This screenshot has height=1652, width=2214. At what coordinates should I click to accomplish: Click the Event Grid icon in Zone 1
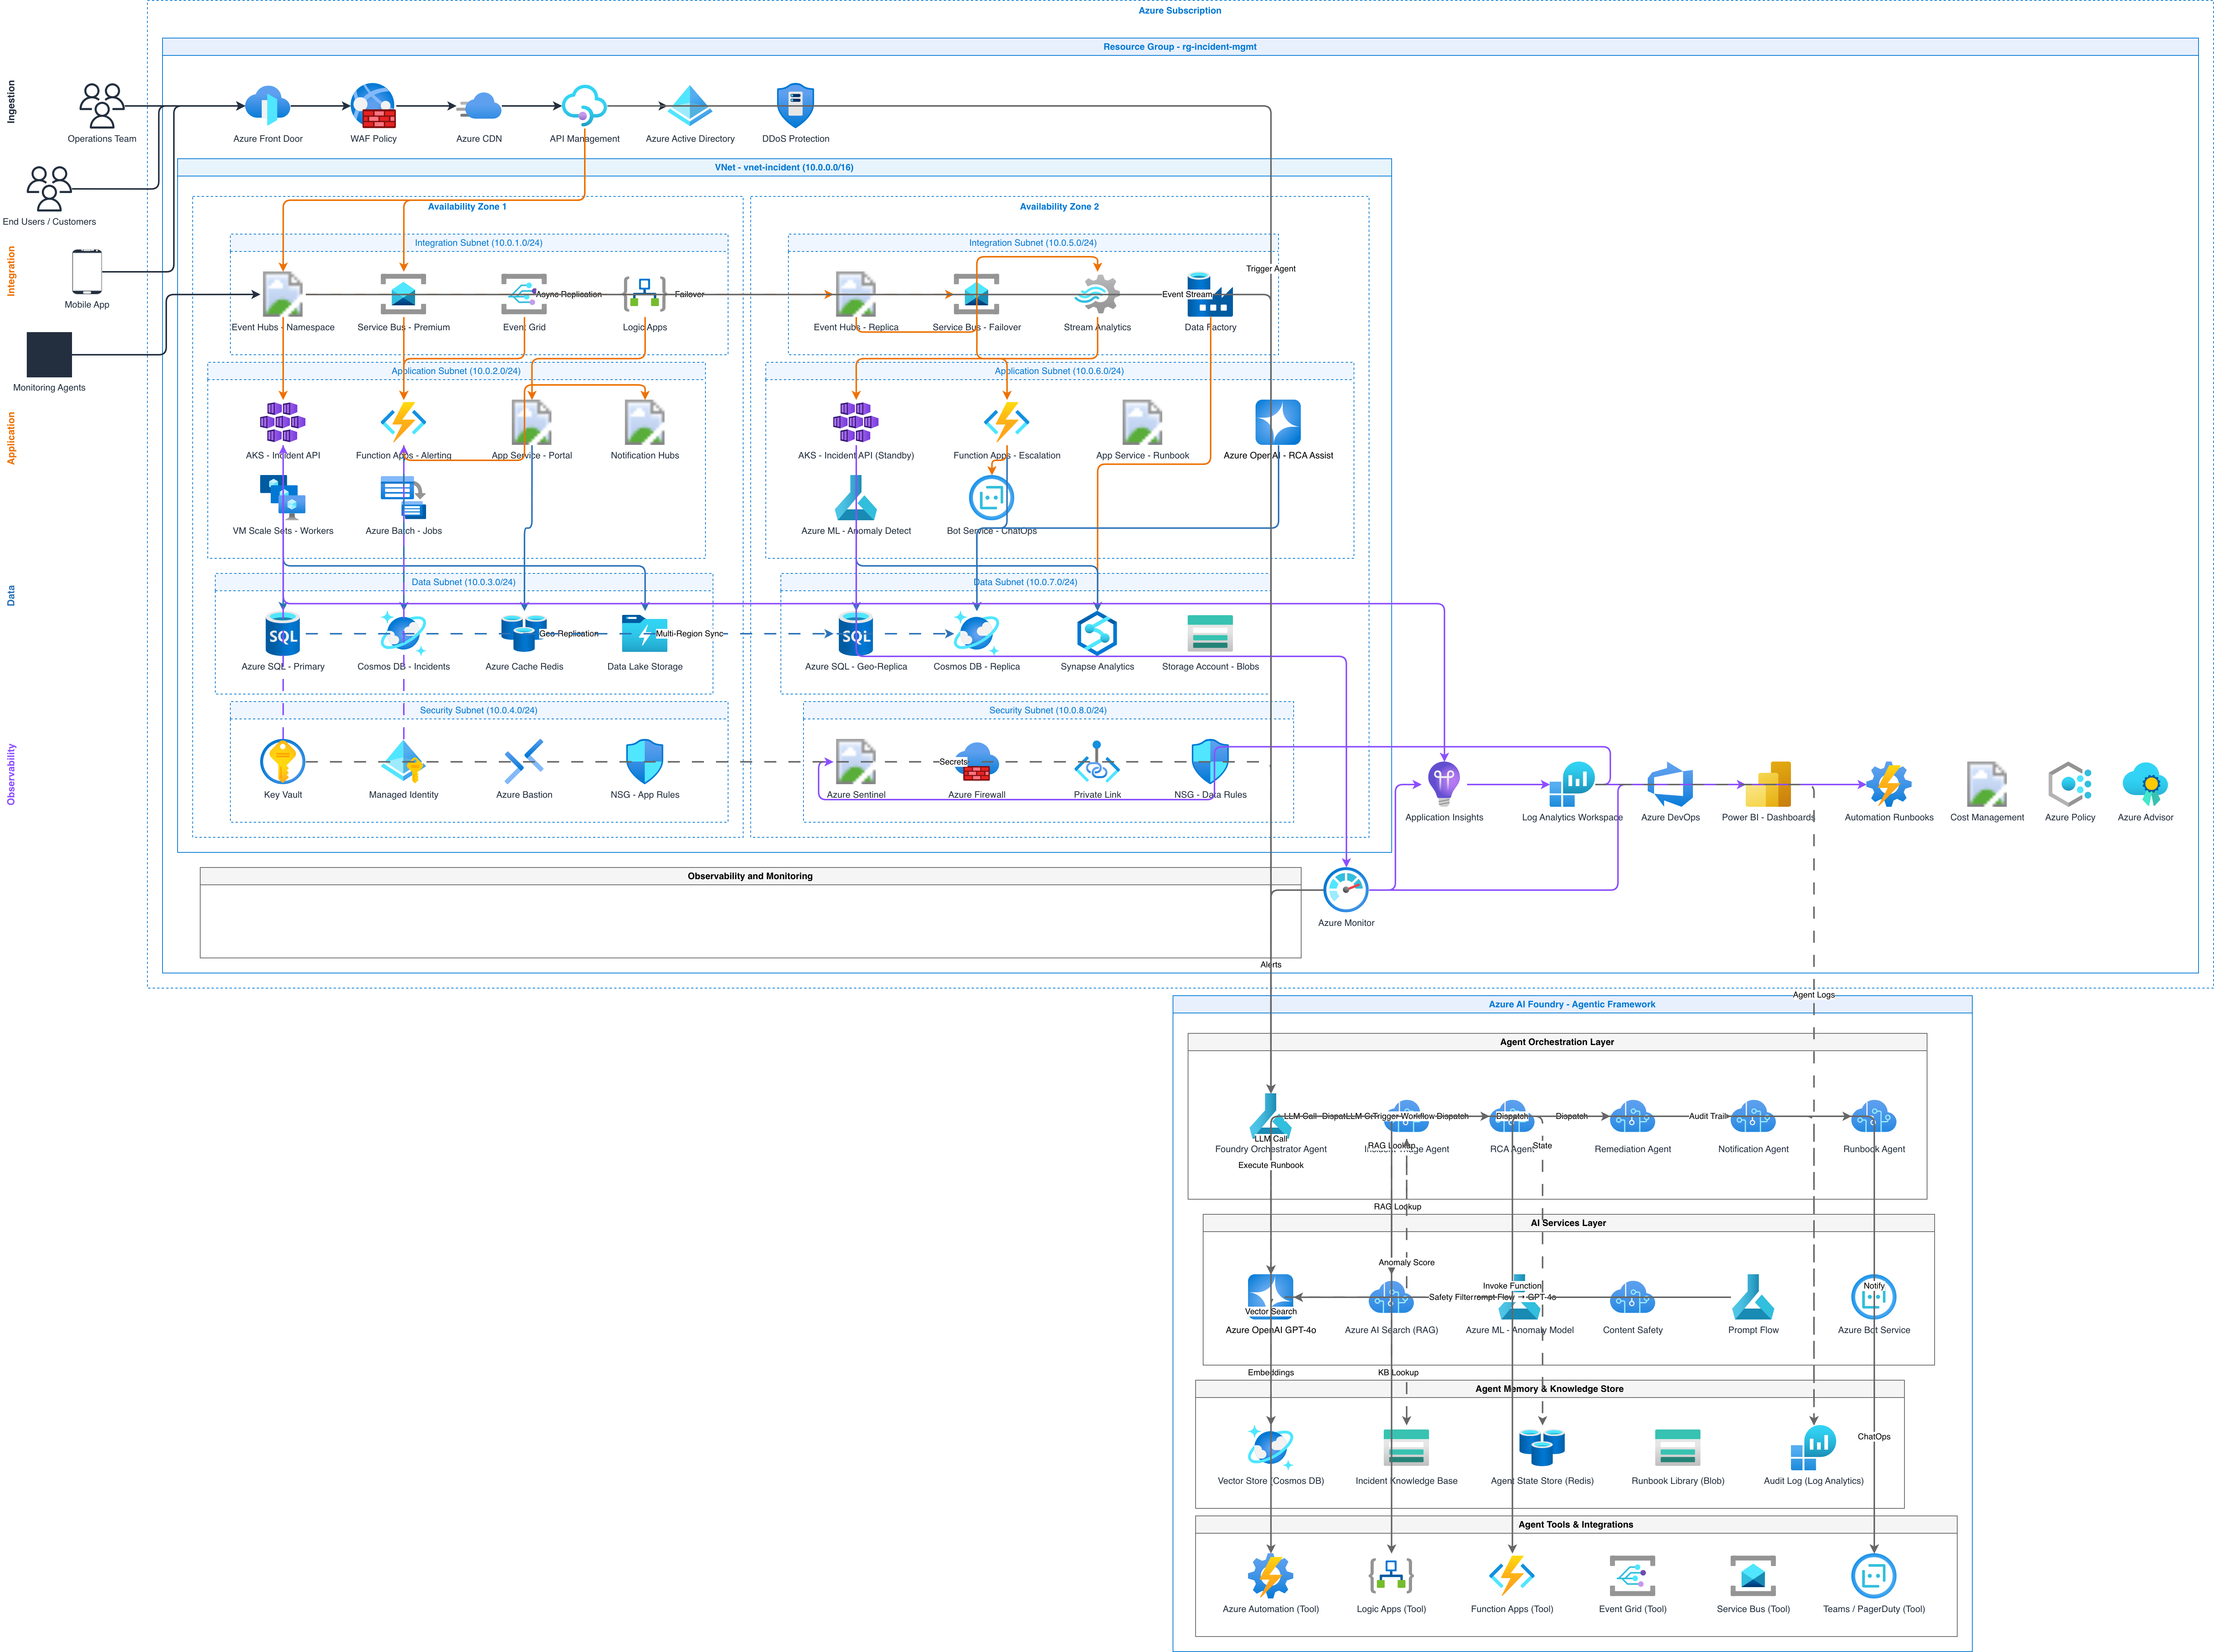click(524, 294)
